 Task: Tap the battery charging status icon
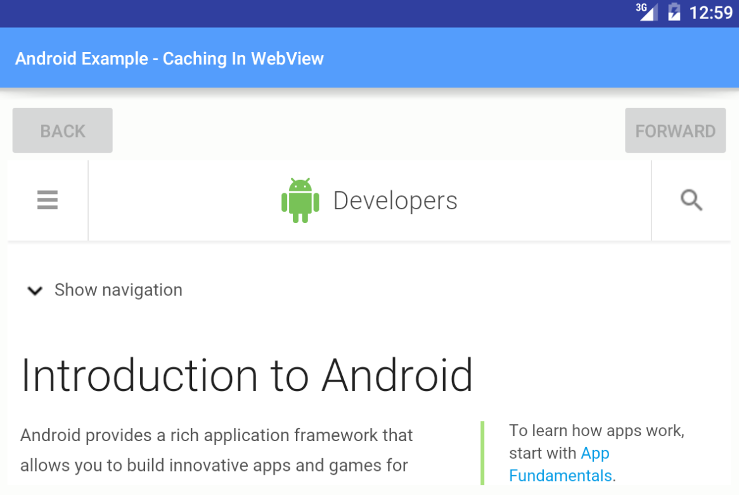tap(674, 12)
